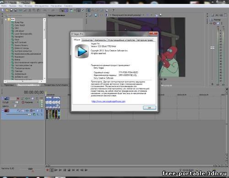Click the Open folder icon in toolbar
Image resolution: width=229 pixels, height=178 pixels.
[x=7, y=10]
